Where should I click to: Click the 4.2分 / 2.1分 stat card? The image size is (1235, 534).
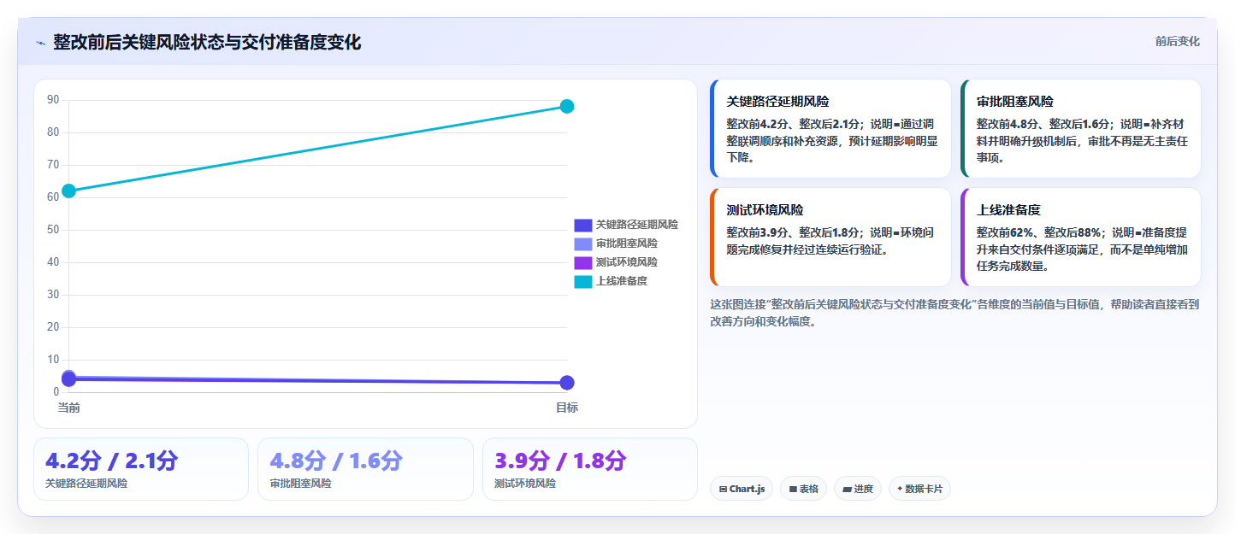[x=141, y=469]
